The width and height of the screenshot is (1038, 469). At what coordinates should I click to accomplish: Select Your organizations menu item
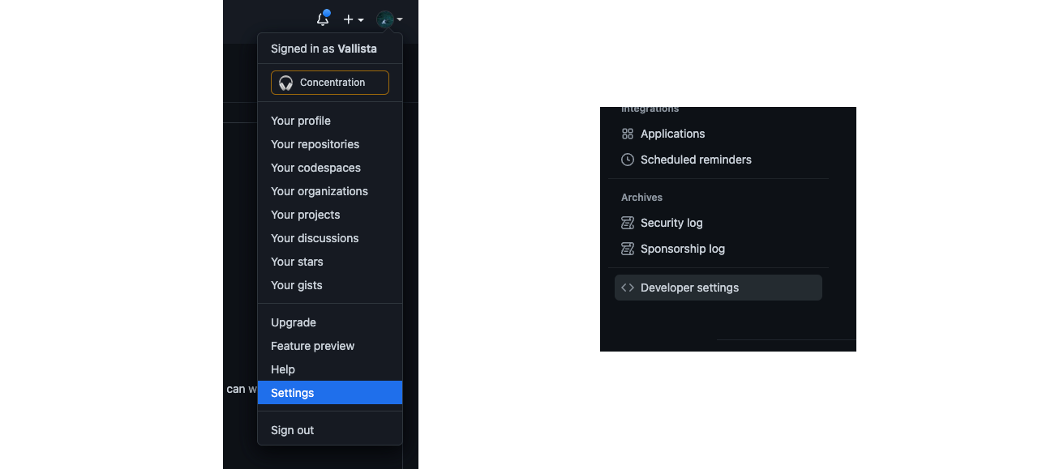click(x=320, y=191)
